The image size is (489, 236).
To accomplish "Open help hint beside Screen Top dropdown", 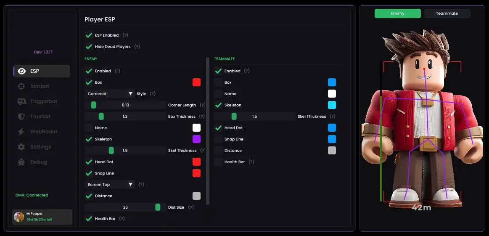I will 141,185.
